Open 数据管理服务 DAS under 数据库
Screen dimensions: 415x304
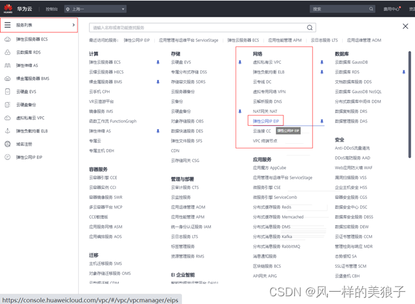(351, 121)
